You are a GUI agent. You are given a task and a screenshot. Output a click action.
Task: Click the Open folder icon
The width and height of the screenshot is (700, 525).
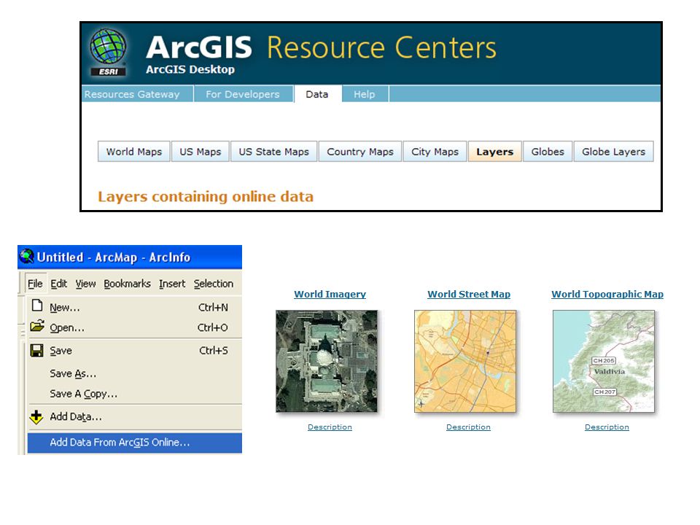tap(37, 326)
